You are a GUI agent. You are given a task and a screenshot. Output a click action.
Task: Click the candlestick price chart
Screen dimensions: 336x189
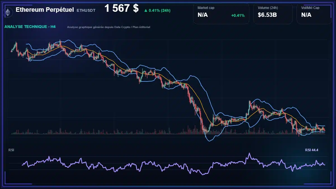point(168,90)
